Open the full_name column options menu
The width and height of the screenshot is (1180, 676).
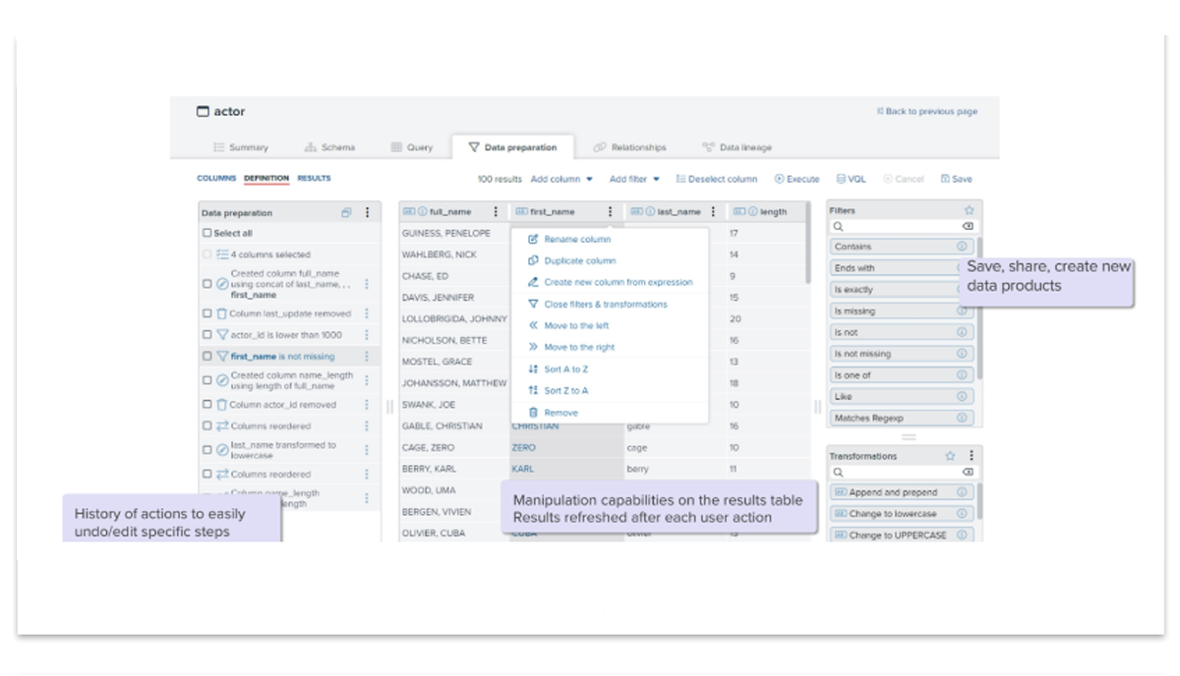496,211
